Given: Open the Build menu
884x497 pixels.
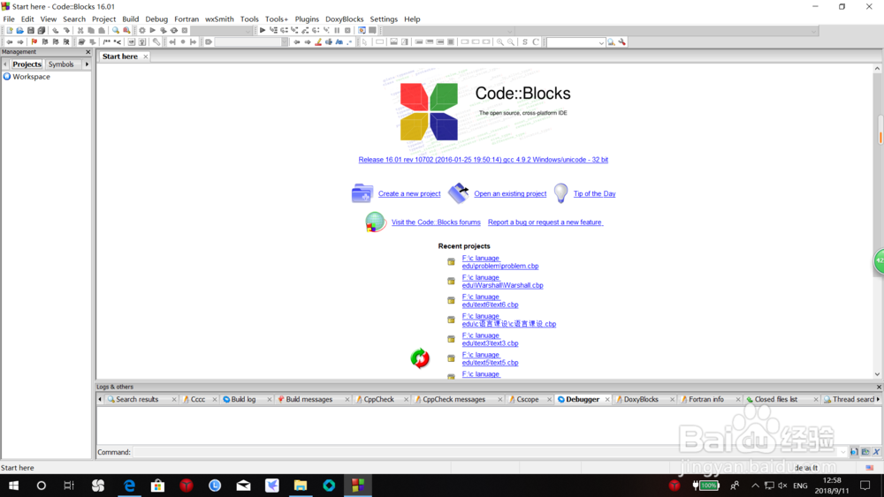Looking at the screenshot, I should click(130, 19).
